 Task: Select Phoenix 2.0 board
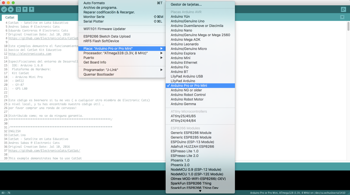pyautogui.click(x=200, y=165)
